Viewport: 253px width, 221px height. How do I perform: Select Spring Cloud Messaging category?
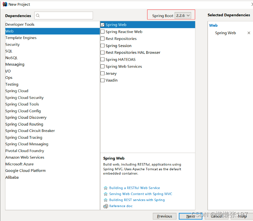[52, 144]
